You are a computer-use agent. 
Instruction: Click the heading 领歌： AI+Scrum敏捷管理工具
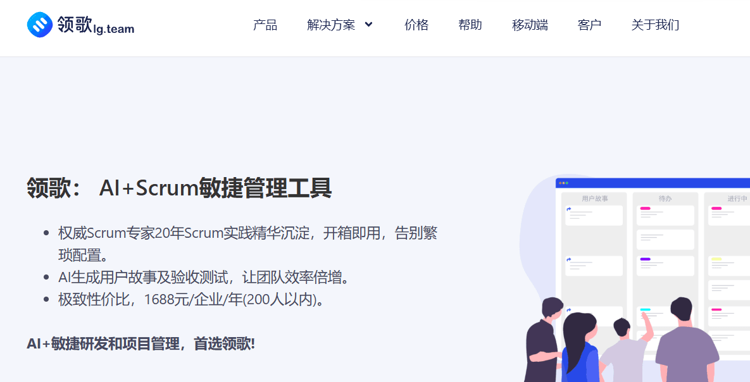click(x=179, y=188)
